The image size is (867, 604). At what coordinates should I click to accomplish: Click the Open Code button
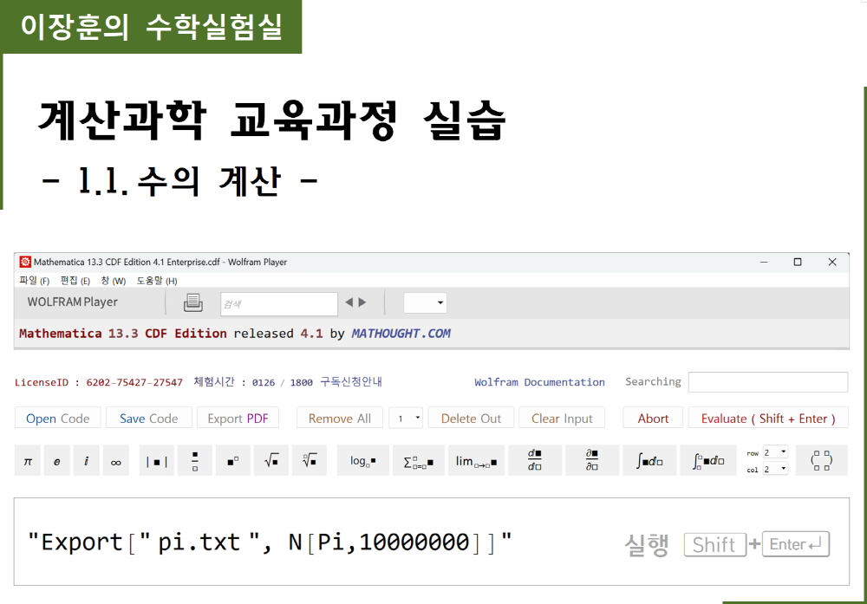pos(57,419)
